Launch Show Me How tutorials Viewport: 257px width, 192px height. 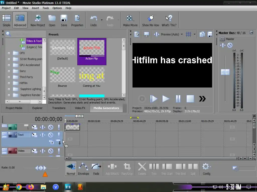click(x=151, y=20)
